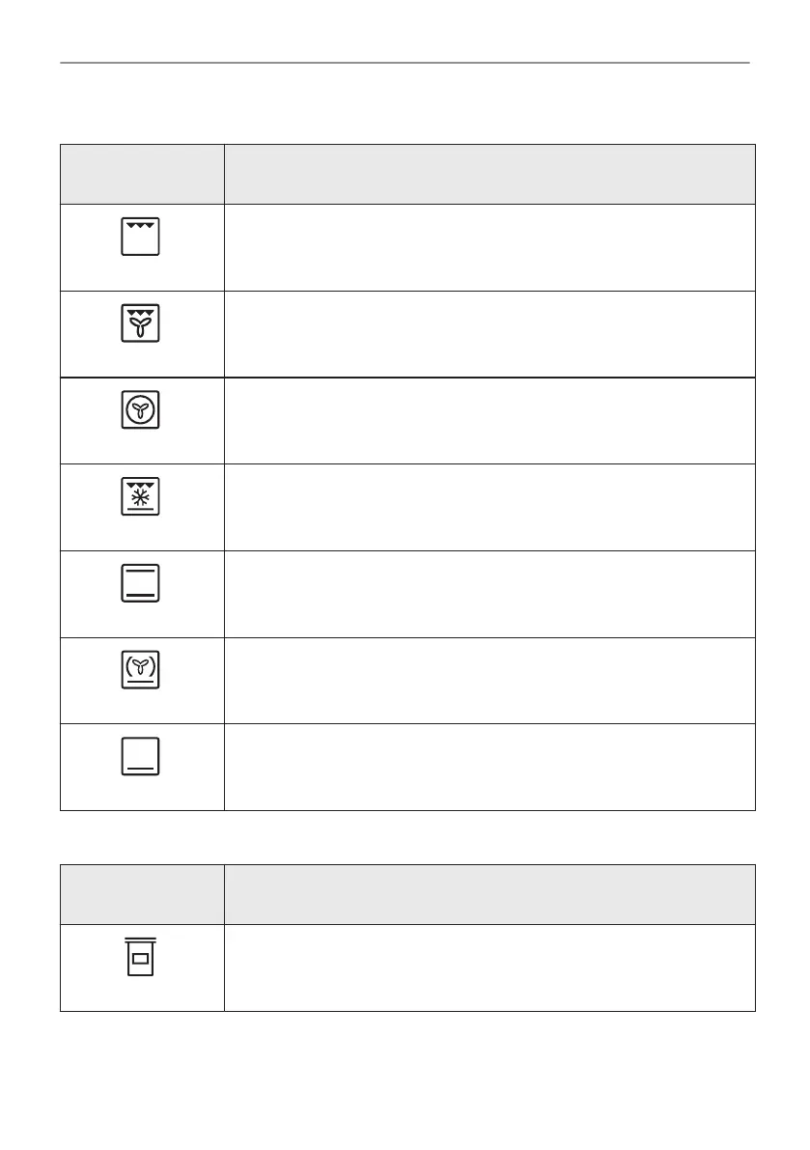810x1150 pixels.
Task: Click the first table's wide right header cell
Action: [x=489, y=175]
